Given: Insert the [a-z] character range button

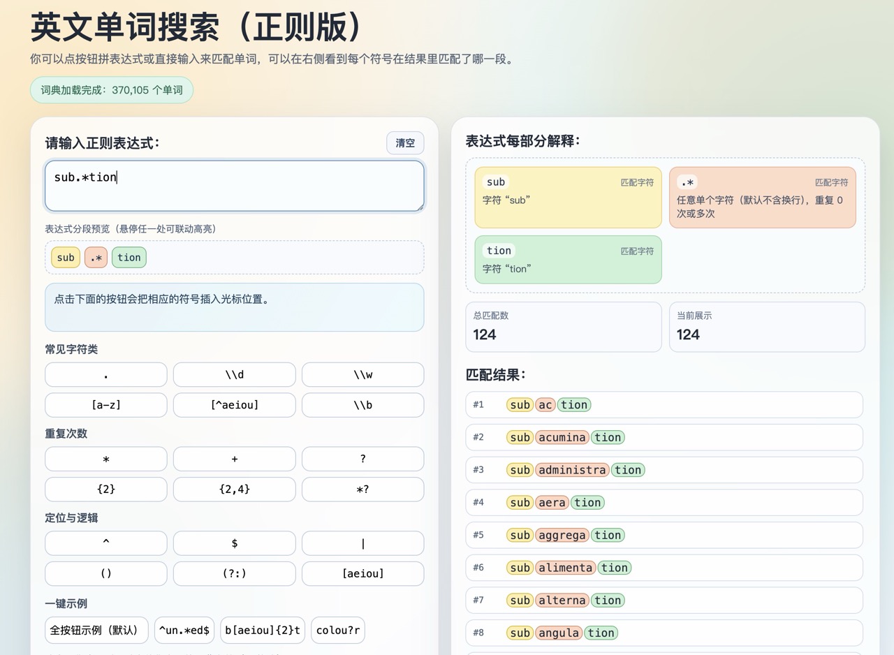Looking at the screenshot, I should pos(105,405).
